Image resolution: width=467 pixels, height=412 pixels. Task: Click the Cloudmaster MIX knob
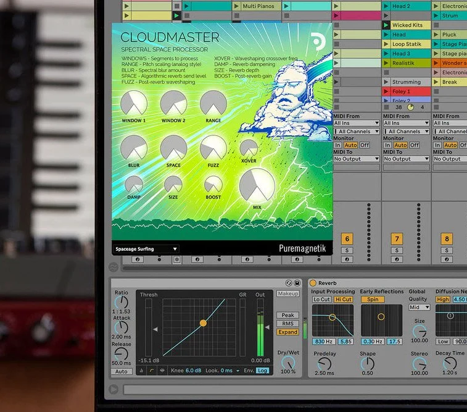pyautogui.click(x=257, y=186)
